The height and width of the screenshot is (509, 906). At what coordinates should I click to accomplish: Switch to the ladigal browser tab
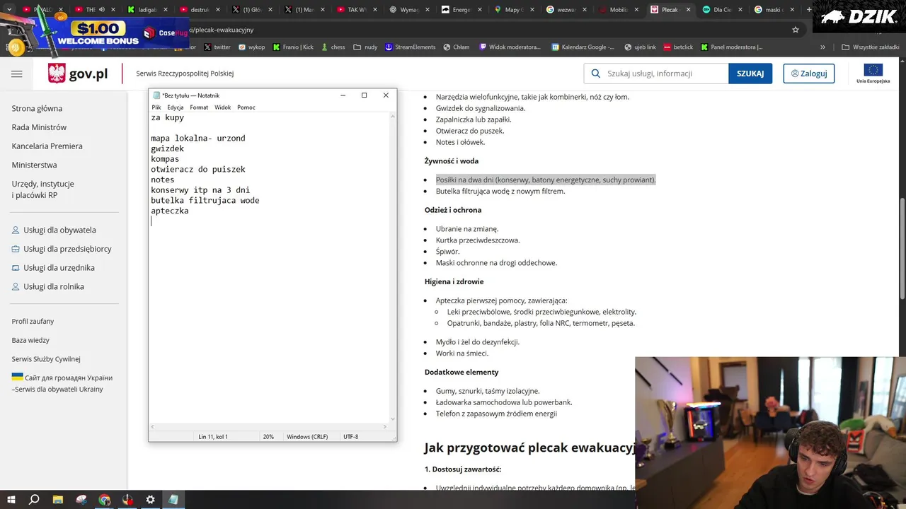click(147, 10)
